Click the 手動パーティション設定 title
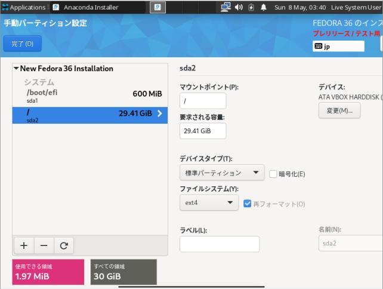Screen dimensions: 383x289 tap(45, 23)
